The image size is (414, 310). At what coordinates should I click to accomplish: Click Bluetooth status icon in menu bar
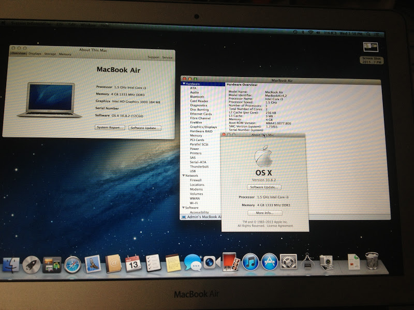coord(303,33)
